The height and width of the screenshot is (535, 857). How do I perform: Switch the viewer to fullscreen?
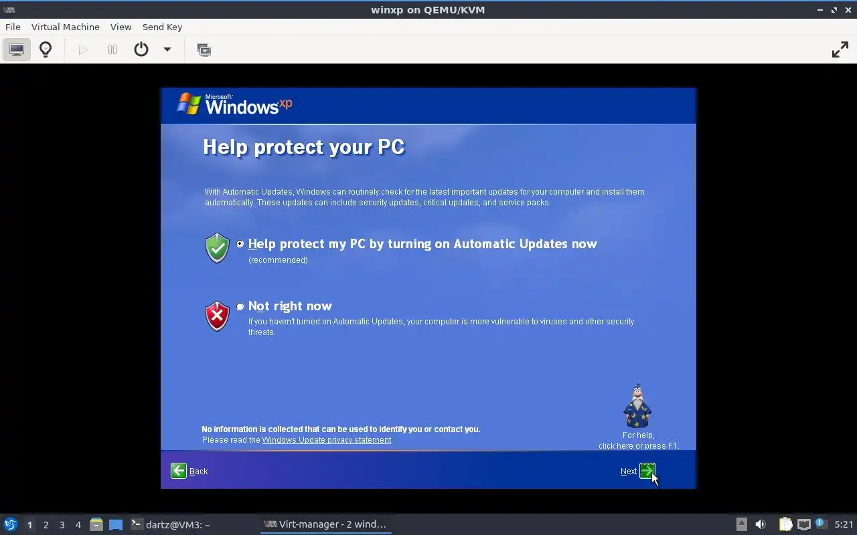pos(840,49)
